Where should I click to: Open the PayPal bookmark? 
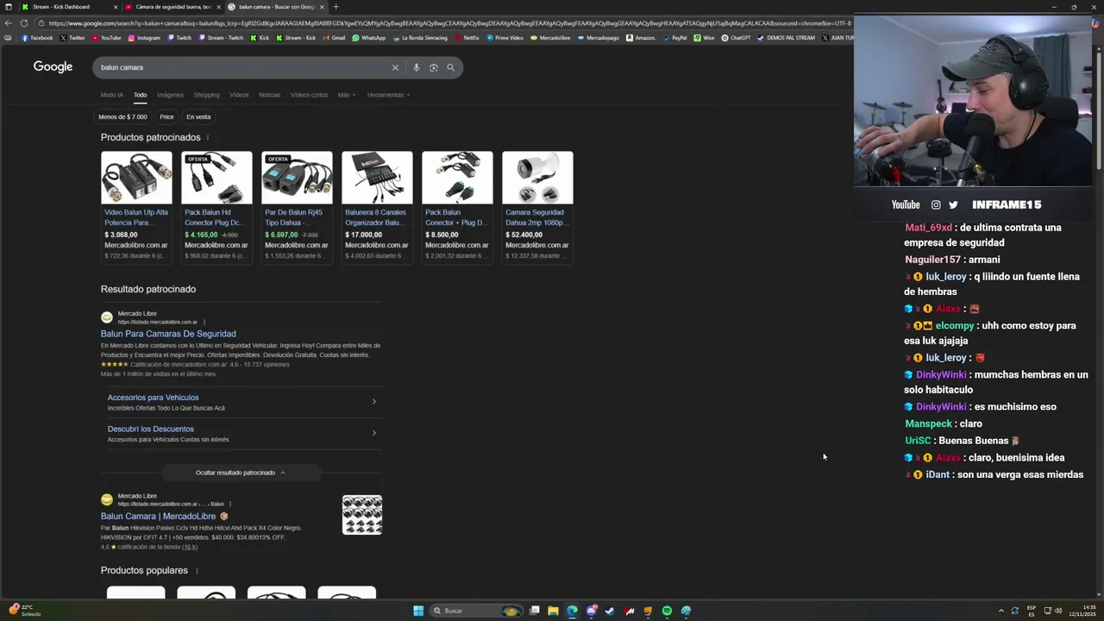[674, 38]
